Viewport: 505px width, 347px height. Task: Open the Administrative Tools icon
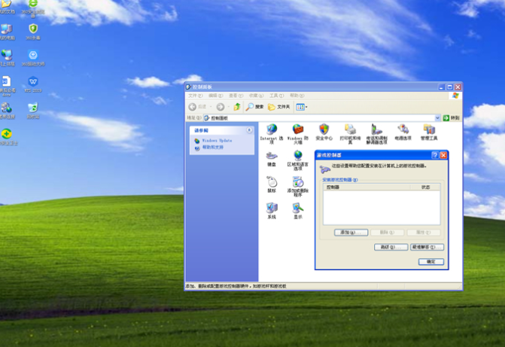coord(429,132)
